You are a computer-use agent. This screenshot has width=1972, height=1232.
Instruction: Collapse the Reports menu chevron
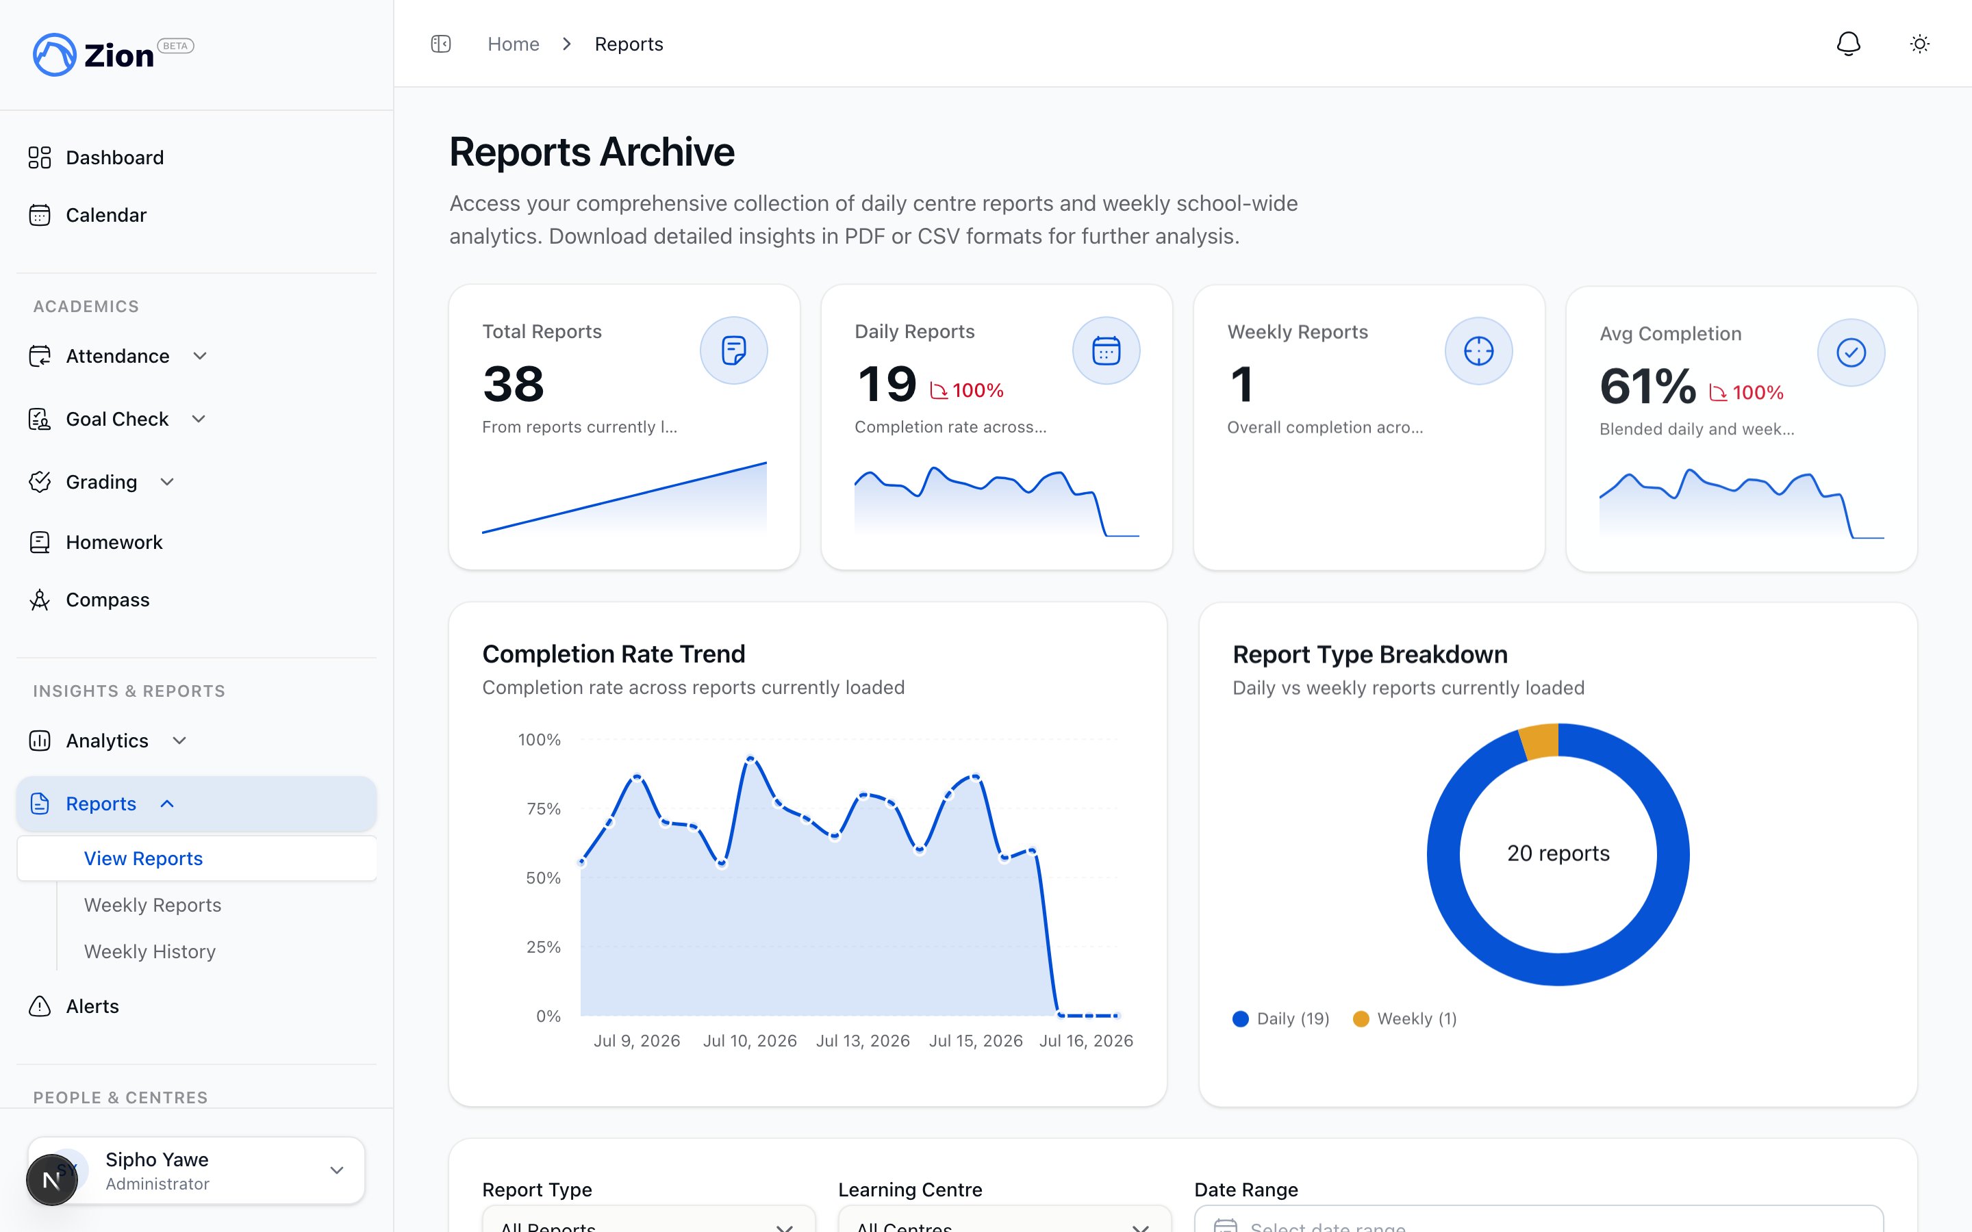point(167,804)
